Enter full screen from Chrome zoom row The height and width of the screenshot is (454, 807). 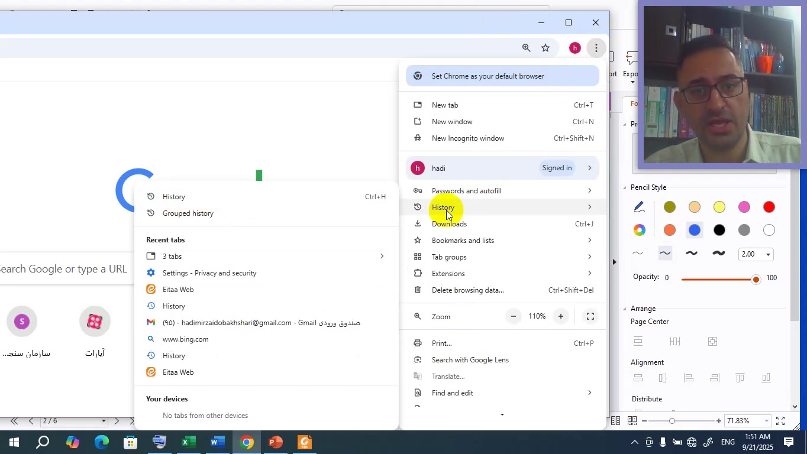[x=590, y=316]
